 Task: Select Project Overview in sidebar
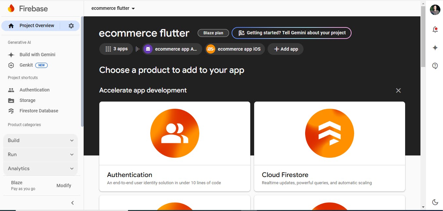pyautogui.click(x=37, y=26)
